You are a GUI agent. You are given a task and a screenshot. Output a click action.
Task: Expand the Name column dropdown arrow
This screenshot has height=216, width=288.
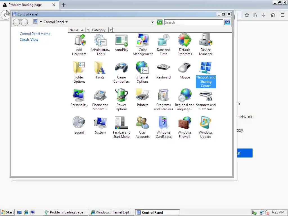[x=88, y=30]
